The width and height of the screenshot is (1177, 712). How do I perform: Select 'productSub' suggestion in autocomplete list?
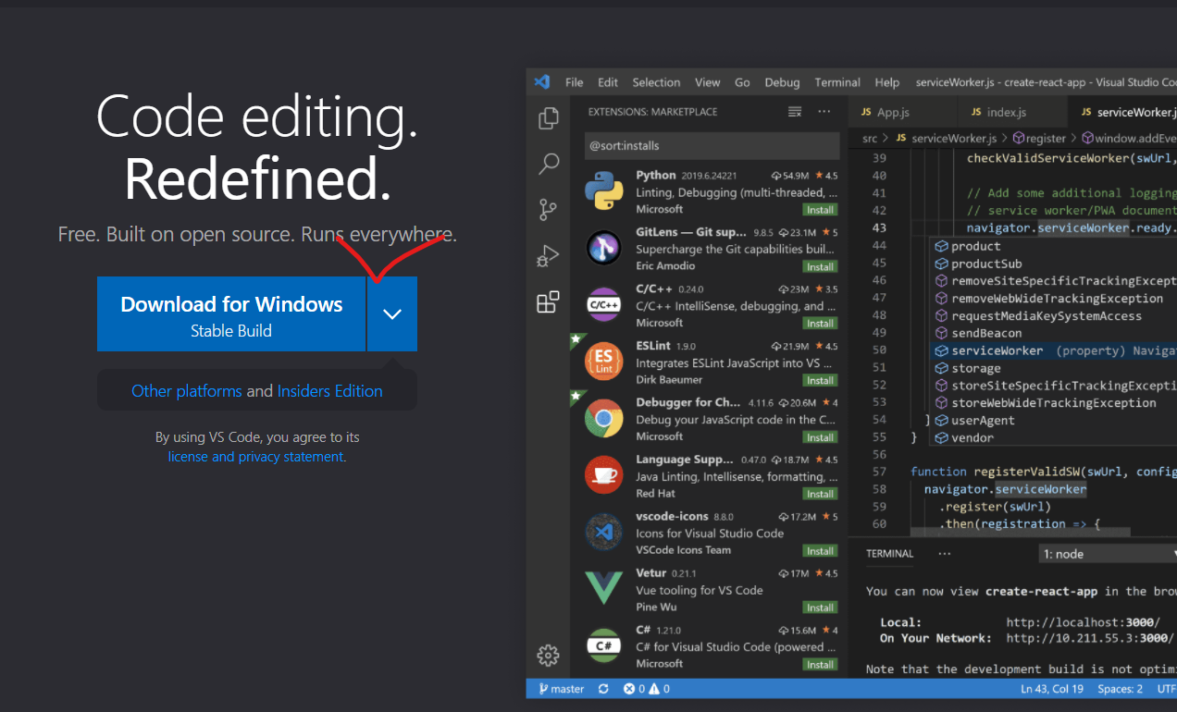pos(1053,264)
